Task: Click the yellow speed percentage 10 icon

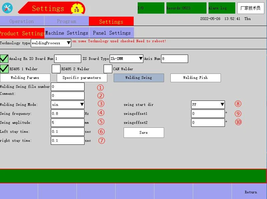Action: [x=77, y=8]
